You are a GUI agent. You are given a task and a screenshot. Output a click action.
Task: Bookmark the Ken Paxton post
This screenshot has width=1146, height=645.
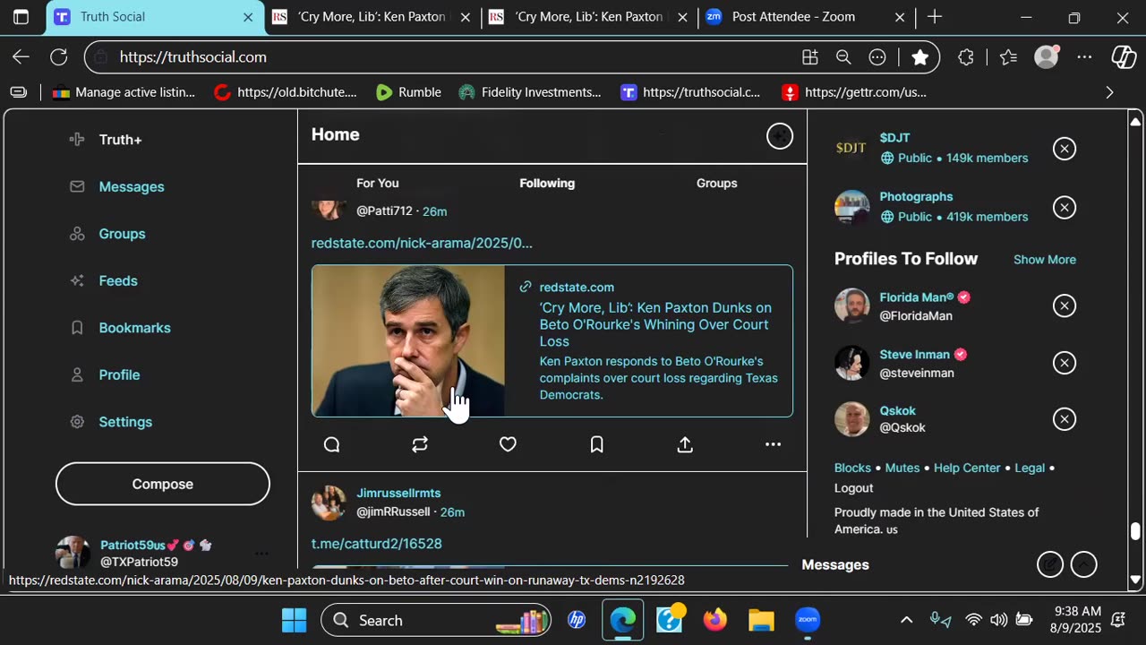click(596, 444)
